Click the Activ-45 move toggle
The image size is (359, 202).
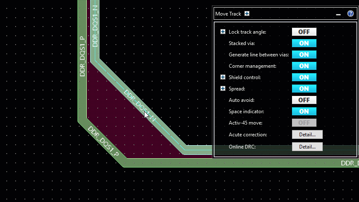point(304,123)
